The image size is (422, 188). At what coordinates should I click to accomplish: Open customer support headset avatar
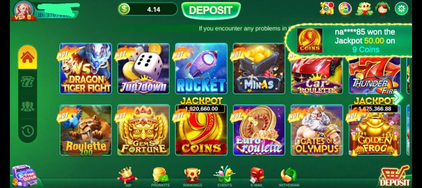click(383, 9)
